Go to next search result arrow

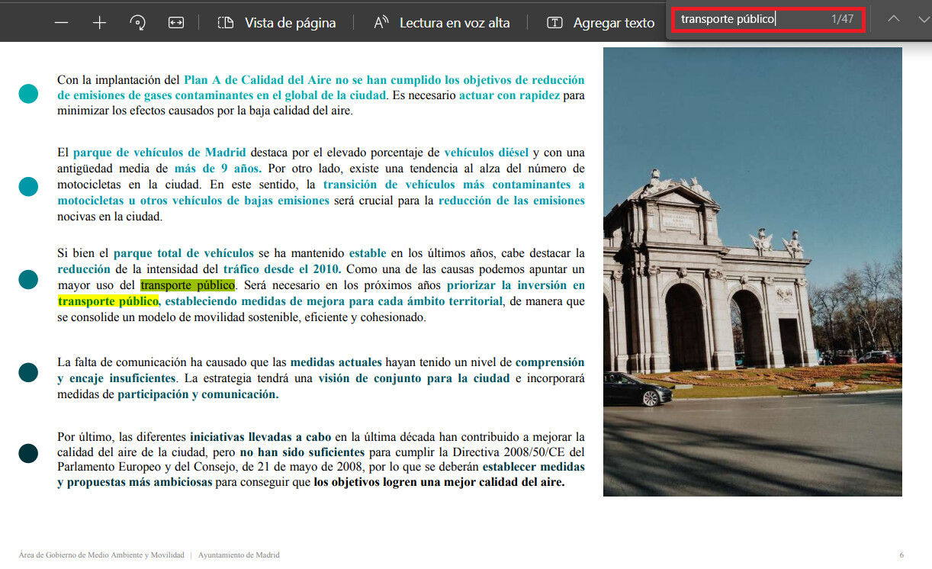point(924,19)
